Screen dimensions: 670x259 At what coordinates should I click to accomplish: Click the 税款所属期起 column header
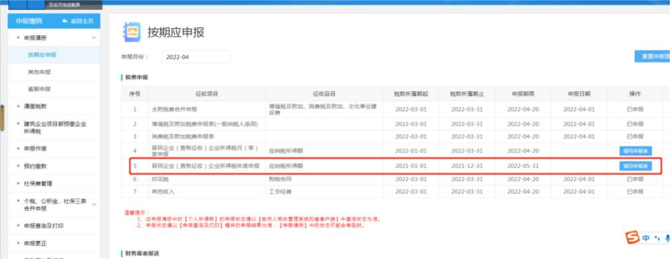tap(411, 94)
